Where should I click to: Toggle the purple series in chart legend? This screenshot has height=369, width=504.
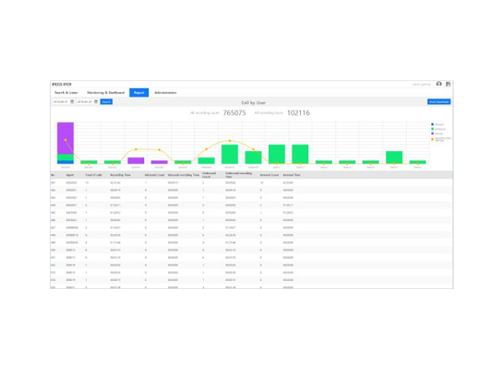[x=431, y=133]
